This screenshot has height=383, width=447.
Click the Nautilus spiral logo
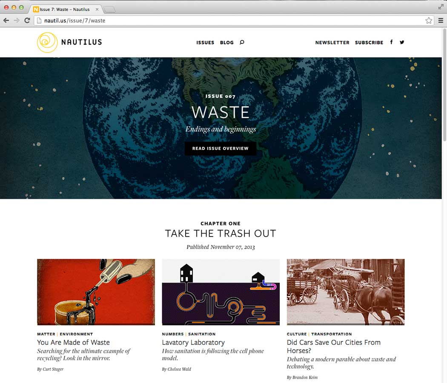click(47, 43)
